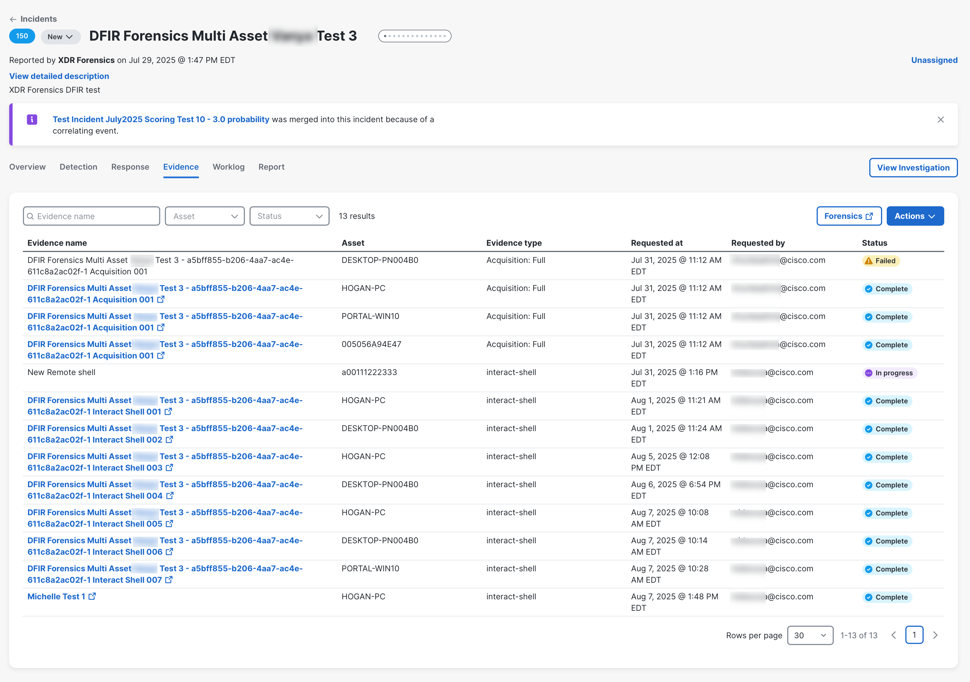Switch to the Worklog tab

pyautogui.click(x=228, y=167)
